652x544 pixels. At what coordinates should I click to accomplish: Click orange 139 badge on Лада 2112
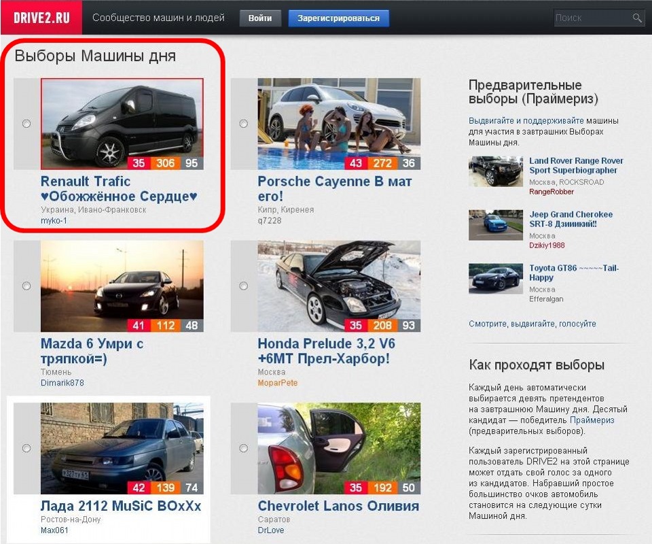pyautogui.click(x=165, y=488)
